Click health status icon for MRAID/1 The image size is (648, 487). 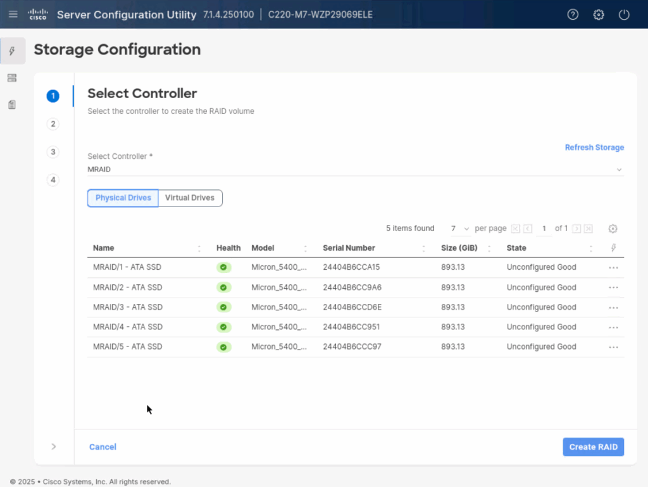click(x=223, y=267)
